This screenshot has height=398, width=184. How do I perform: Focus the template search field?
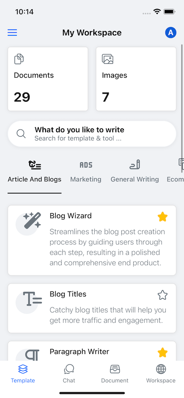click(x=92, y=134)
